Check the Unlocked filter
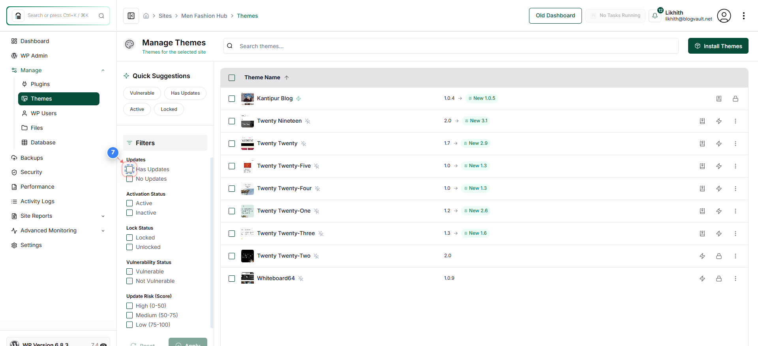 129,247
